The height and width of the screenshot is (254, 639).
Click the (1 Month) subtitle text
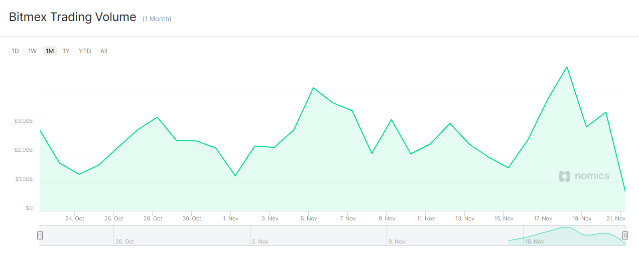pos(157,19)
